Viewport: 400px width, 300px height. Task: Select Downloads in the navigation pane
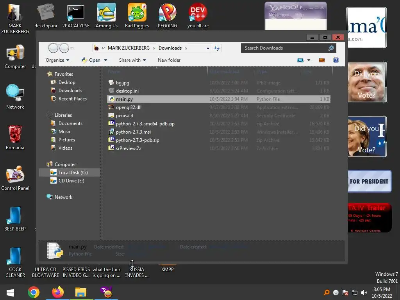[x=70, y=91]
